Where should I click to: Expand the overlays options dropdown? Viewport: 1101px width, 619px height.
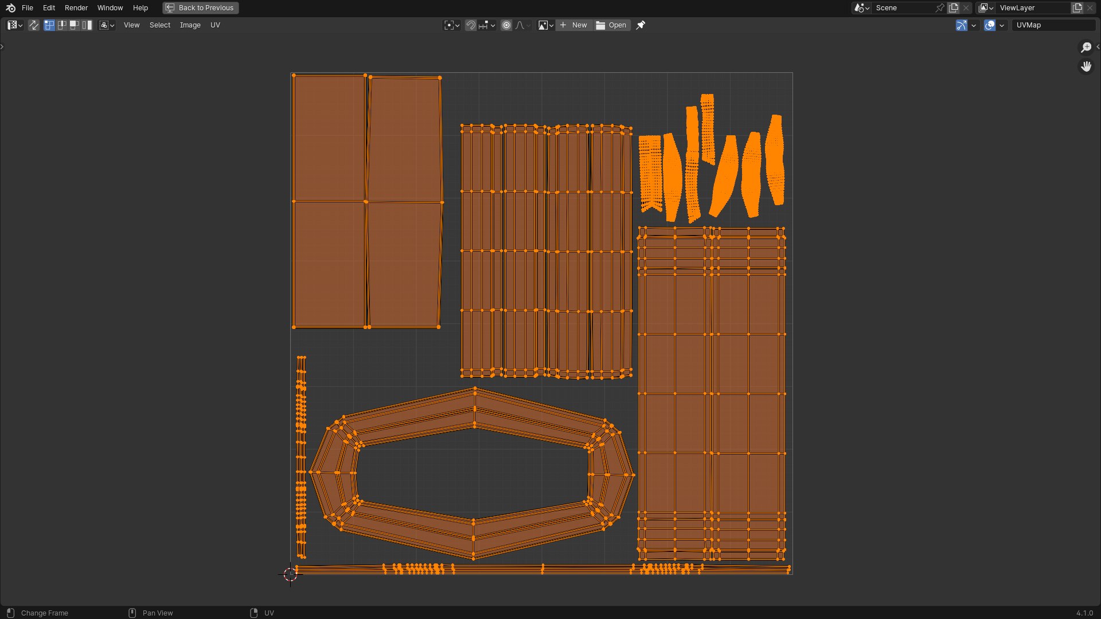tap(1002, 25)
